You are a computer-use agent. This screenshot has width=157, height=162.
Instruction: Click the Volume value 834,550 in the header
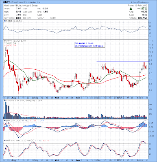click(x=143, y=18)
